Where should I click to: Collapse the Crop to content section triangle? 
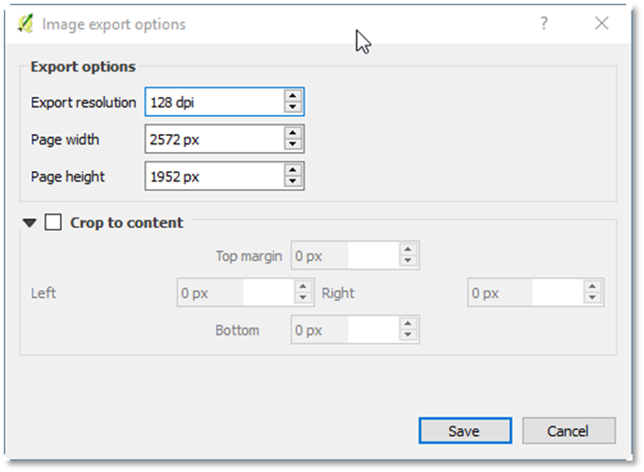coord(30,223)
